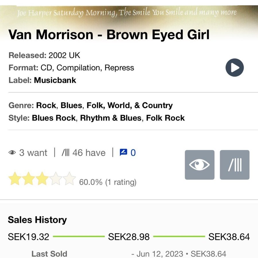Open the Folk Rock style link

(x=165, y=118)
